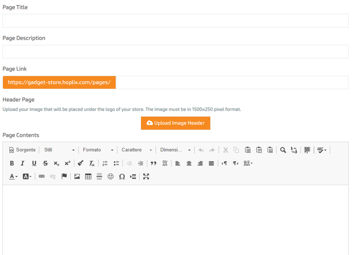Click the Paste clipboard icon
352x255 pixels.
(x=248, y=150)
